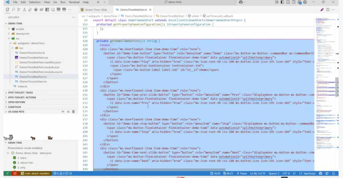
Task: Toggle the primary side bar
Action: (x=282, y=2)
